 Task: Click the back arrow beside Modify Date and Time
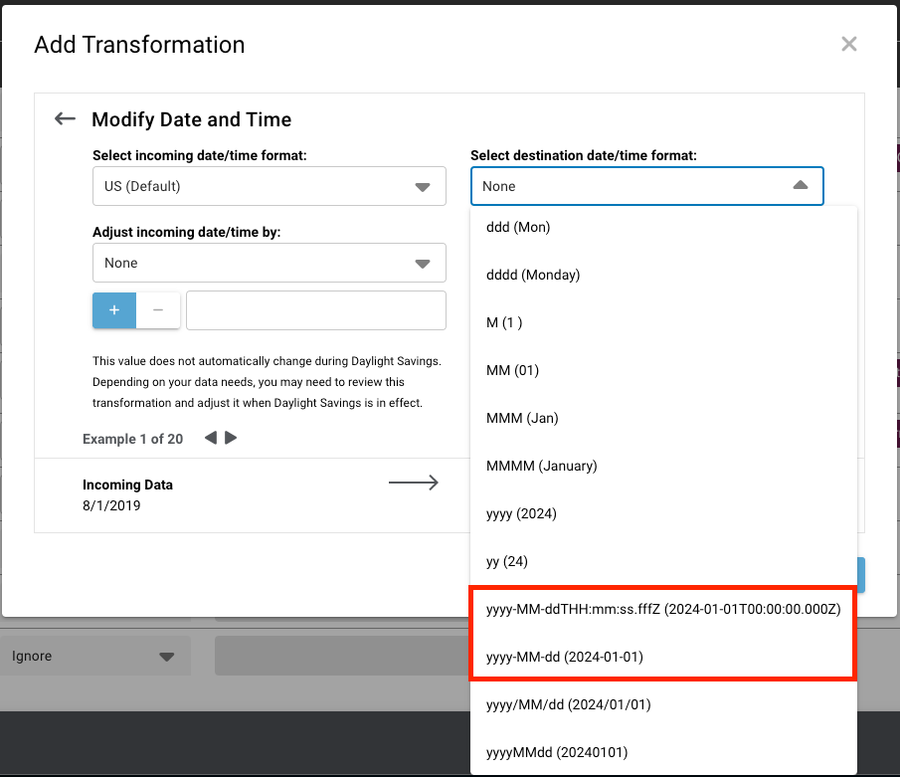click(65, 118)
